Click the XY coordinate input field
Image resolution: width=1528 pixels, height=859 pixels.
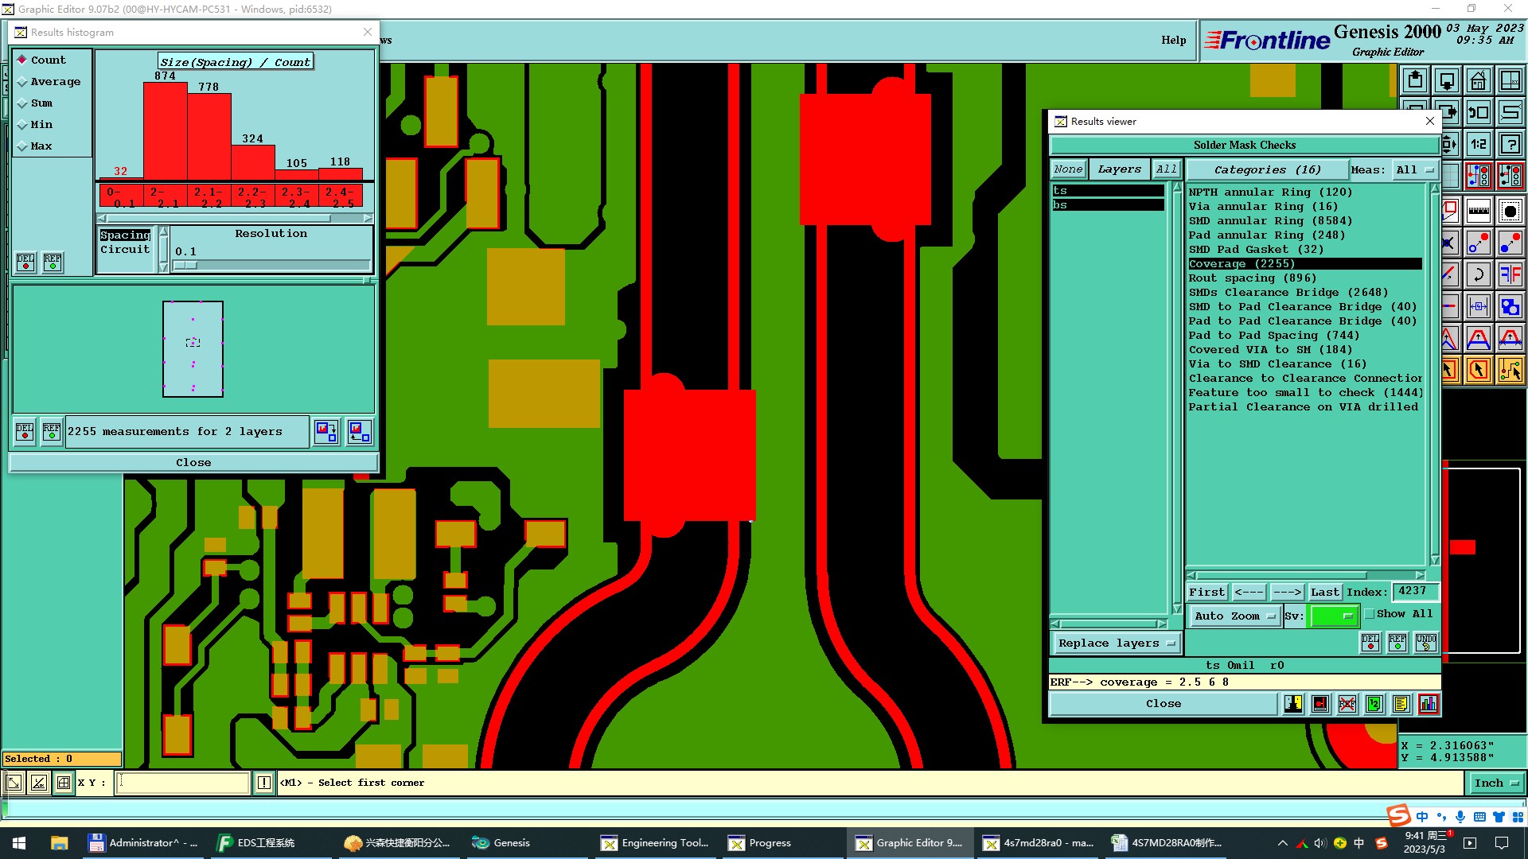(x=183, y=783)
